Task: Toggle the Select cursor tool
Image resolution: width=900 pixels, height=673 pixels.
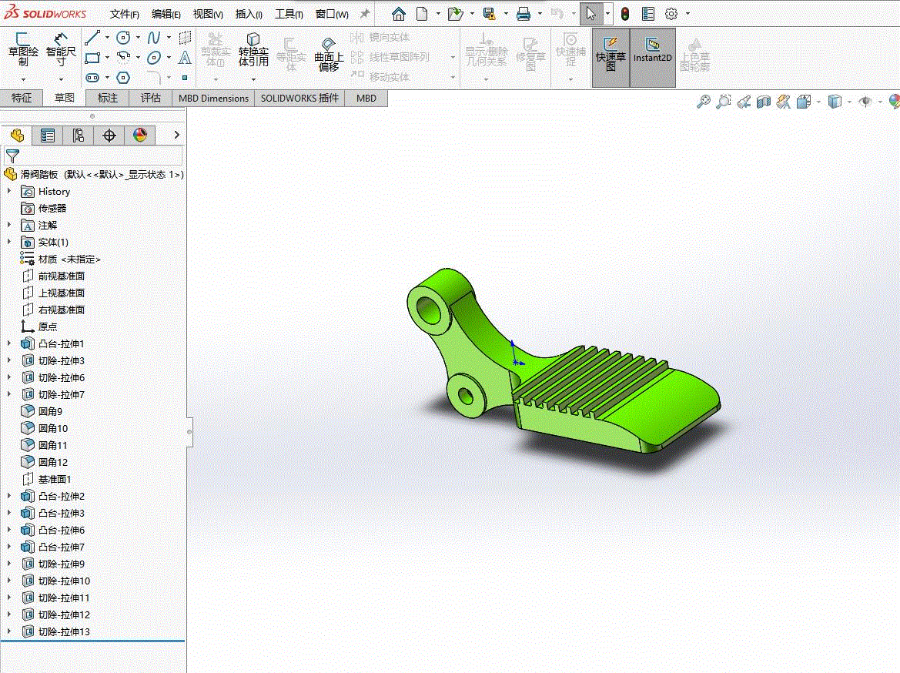Action: (591, 14)
